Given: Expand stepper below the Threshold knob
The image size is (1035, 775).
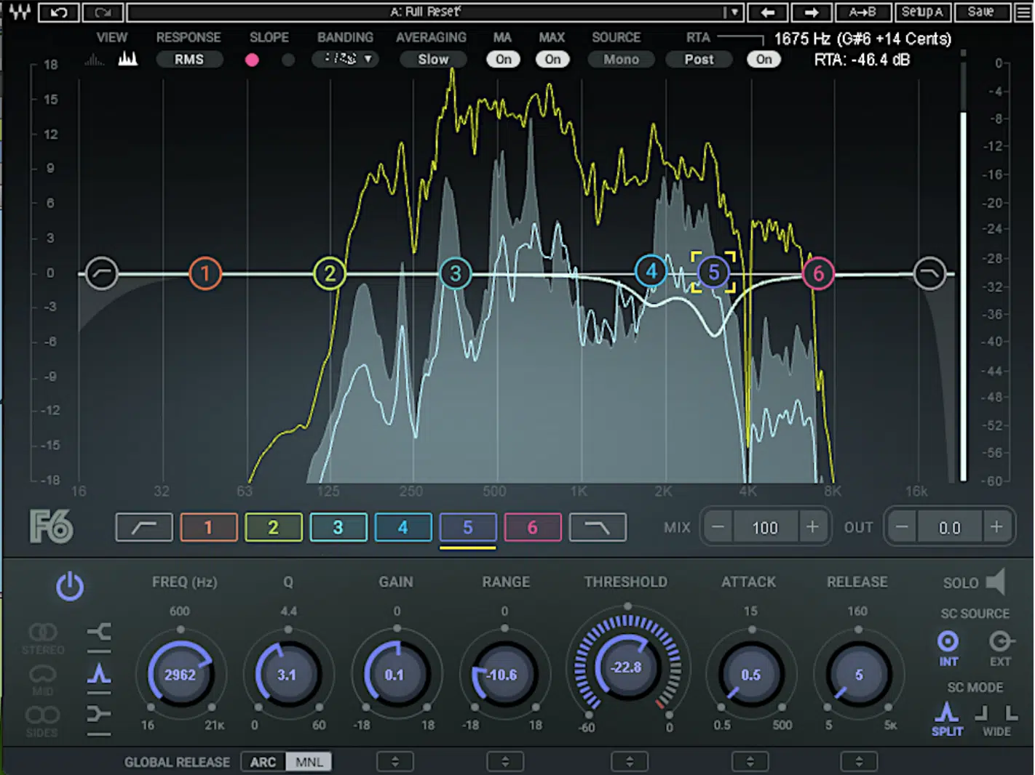Looking at the screenshot, I should click(x=630, y=762).
